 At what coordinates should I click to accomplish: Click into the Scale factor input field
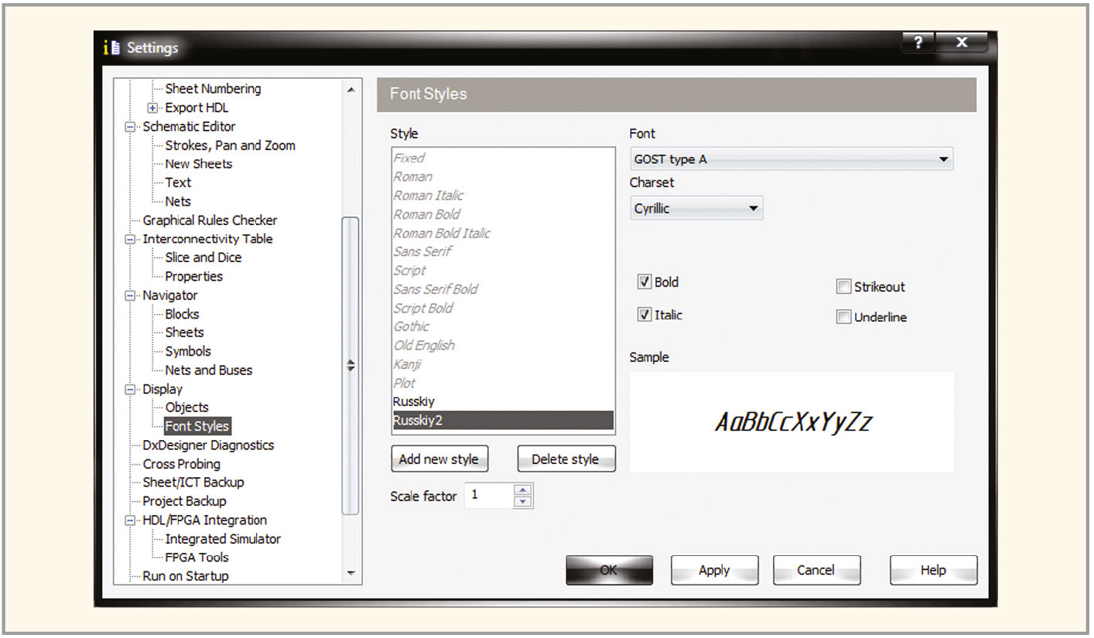488,496
